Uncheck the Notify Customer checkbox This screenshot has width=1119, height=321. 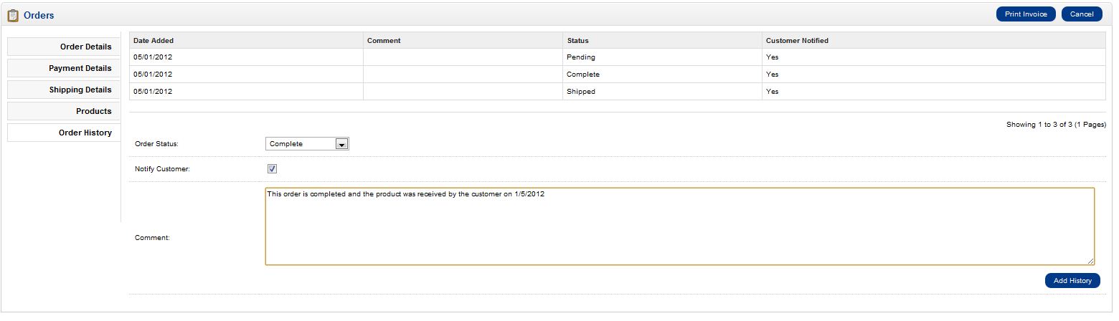click(x=272, y=169)
